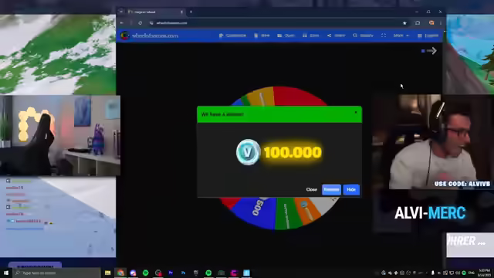Click the blue Hide button in dialog
This screenshot has width=494, height=278.
(351, 189)
